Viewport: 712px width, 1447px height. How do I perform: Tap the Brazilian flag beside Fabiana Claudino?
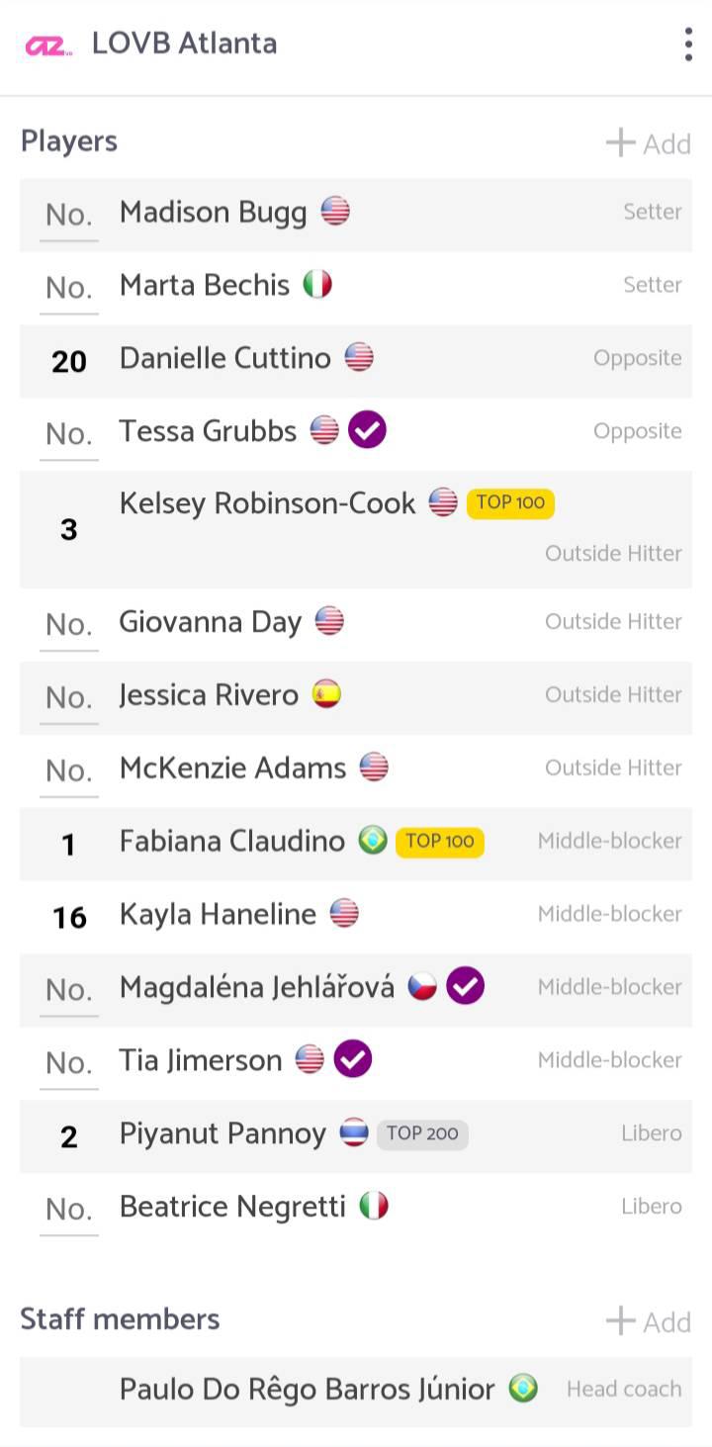coord(373,841)
